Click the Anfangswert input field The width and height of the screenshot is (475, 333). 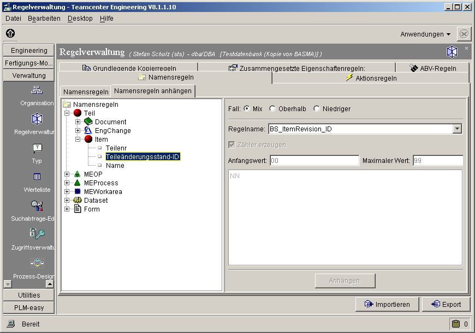(x=314, y=161)
